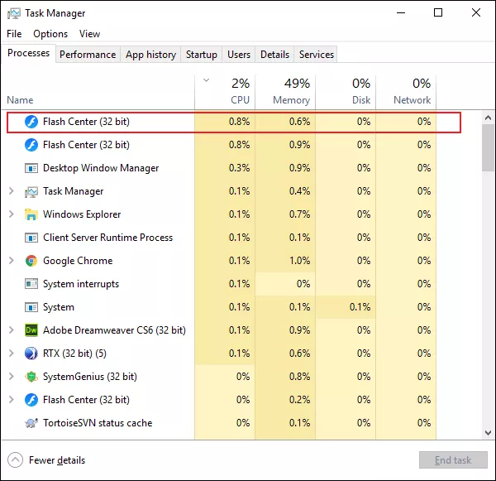496x481 pixels.
Task: Expand the Adobe Dreamweaver CS6 process group
Action: [x=12, y=329]
